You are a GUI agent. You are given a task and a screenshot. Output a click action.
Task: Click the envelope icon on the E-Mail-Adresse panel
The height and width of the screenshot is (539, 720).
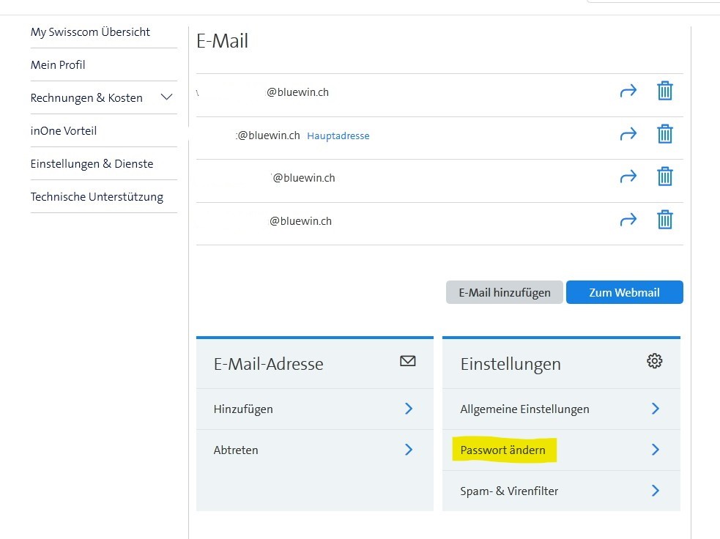tap(407, 361)
